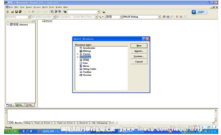
Task: Open the Globals class dropdown
Action: (x=29, y=17)
